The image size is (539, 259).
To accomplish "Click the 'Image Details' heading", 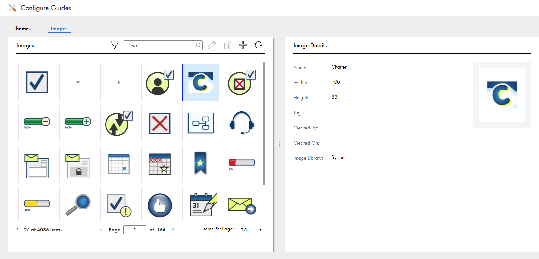I will pos(310,45).
